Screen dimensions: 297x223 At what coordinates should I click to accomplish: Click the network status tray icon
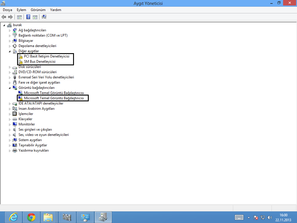pos(263,217)
